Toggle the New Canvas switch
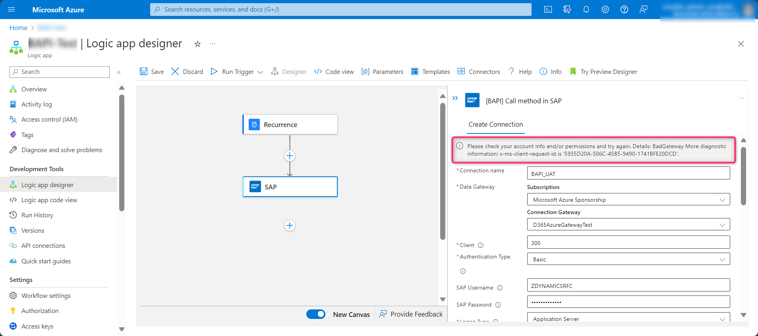758x336 pixels. coord(316,314)
